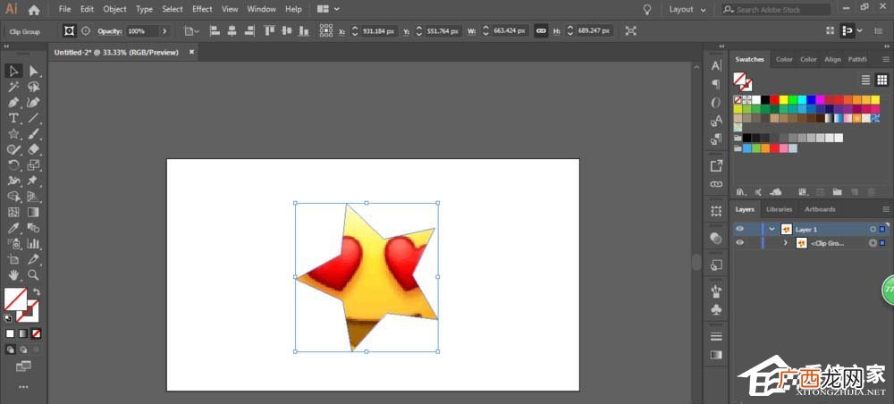This screenshot has height=404, width=894.
Task: Open the OpenType panel icon
Action: (717, 103)
